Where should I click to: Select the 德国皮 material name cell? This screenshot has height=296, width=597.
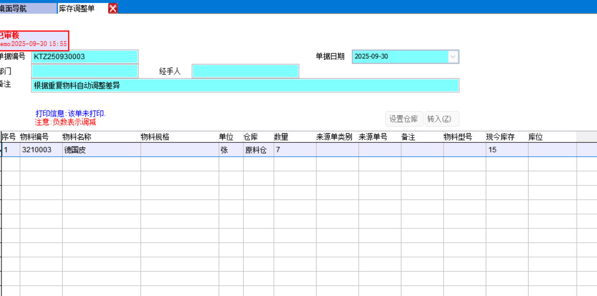(101, 150)
